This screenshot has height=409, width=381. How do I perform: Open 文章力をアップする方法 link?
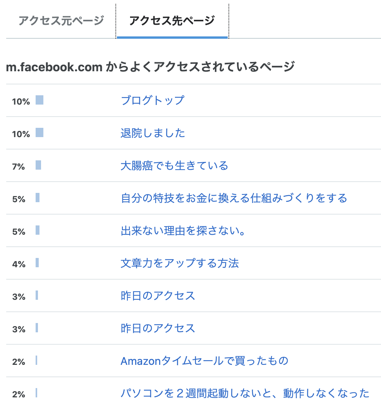180,263
